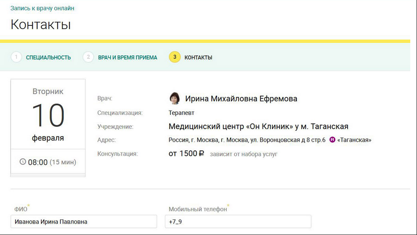The image size is (417, 235).
Task: Focus the Мобильный телефон input field
Action: pos(238,222)
